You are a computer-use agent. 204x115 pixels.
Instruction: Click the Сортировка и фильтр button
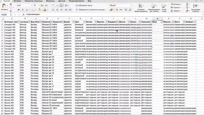(195, 8)
